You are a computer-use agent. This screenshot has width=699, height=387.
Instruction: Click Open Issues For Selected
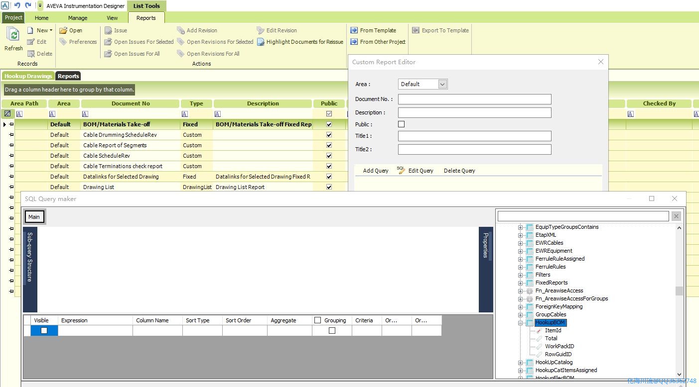139,42
